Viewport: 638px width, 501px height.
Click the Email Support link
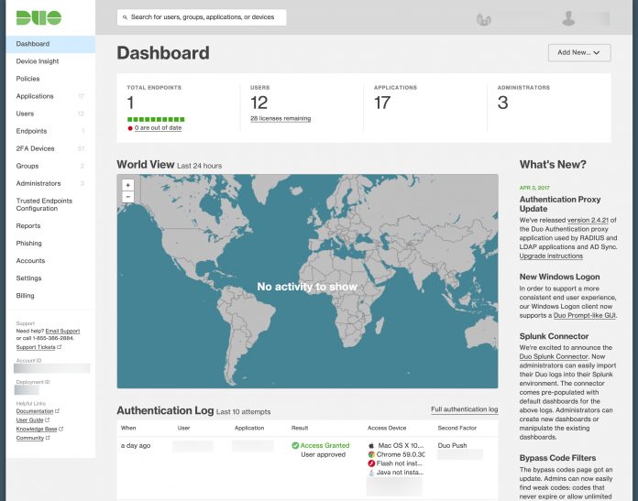tap(62, 331)
